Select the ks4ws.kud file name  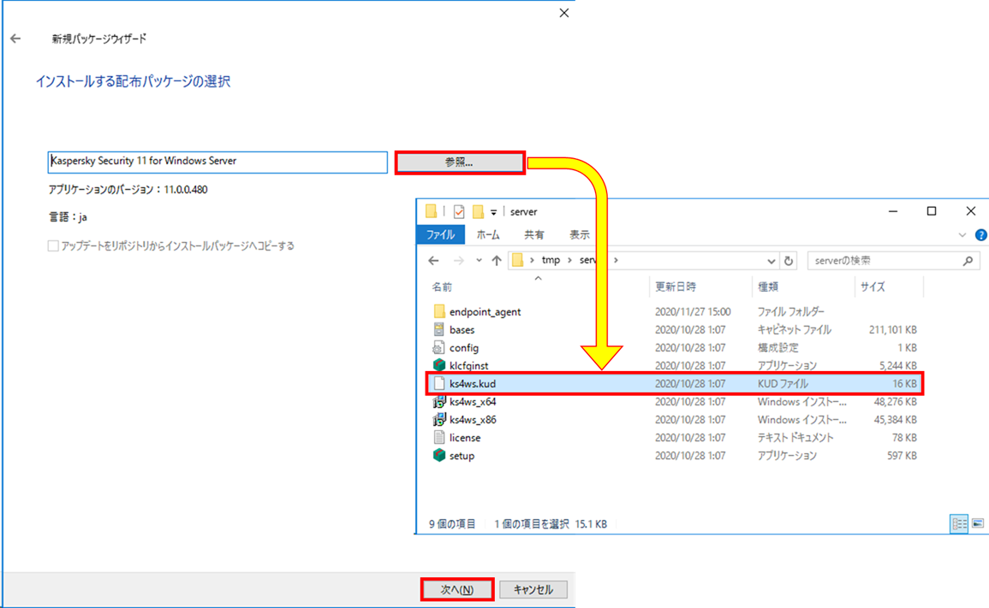point(473,384)
